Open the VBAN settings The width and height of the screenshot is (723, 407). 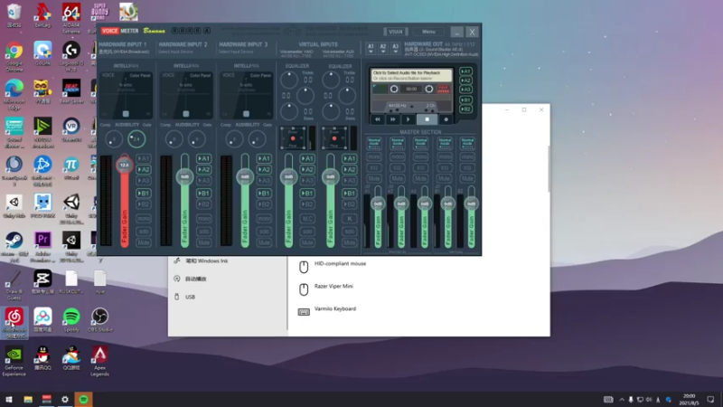[x=396, y=32]
